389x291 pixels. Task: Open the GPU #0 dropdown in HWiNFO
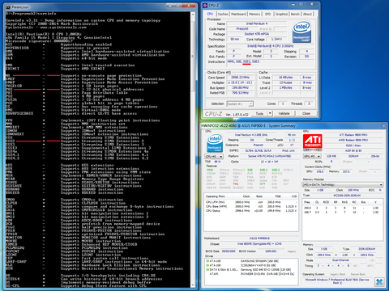[x=312, y=156]
